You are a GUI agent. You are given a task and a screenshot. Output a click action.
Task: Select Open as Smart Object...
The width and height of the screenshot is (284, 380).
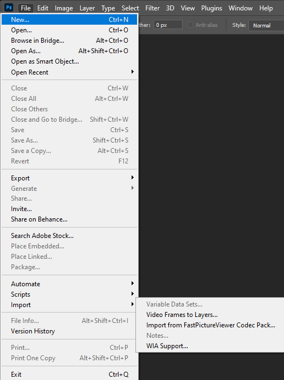pyautogui.click(x=69, y=61)
